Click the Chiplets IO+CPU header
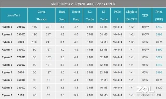 (x=131, y=15)
